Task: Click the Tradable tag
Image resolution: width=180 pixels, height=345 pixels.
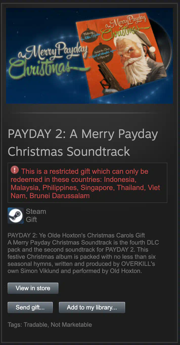Action: (35, 325)
